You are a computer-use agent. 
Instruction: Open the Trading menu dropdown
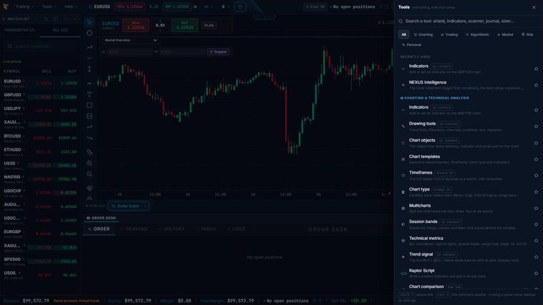click(24, 7)
